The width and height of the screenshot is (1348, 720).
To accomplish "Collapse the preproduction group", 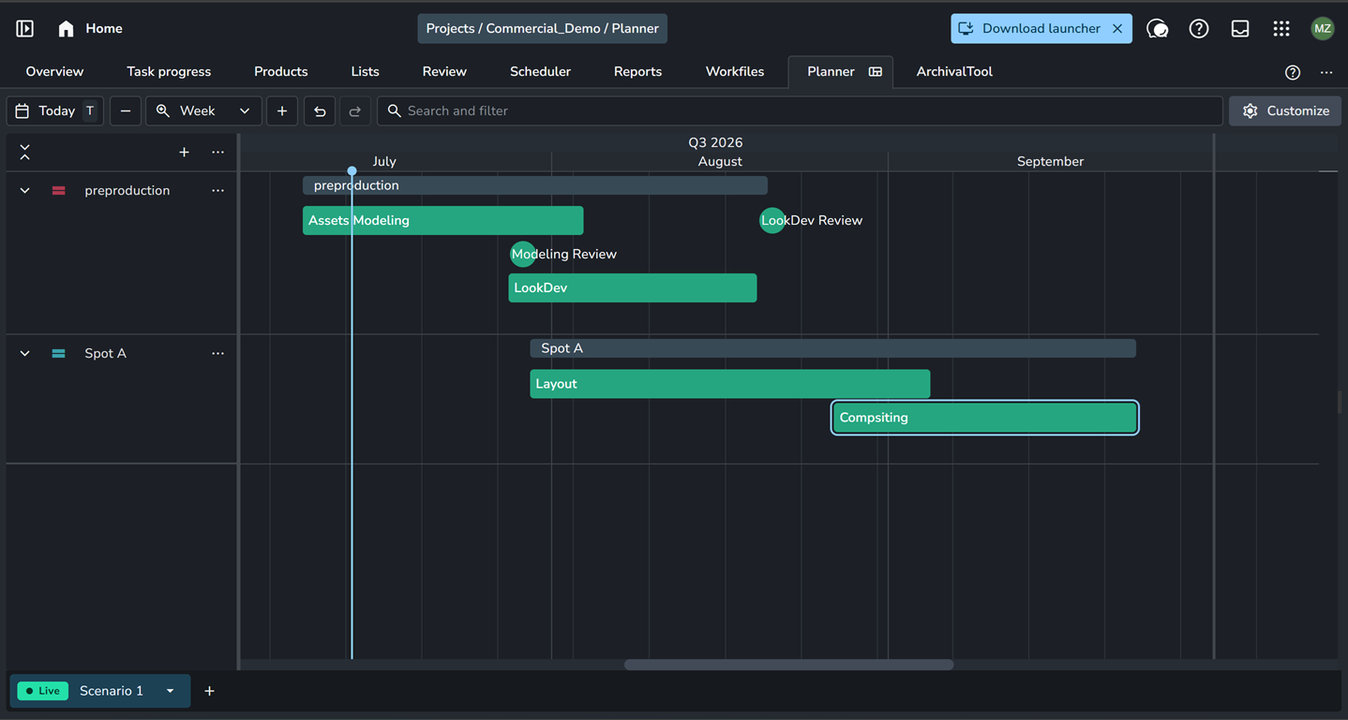I will click(x=25, y=190).
